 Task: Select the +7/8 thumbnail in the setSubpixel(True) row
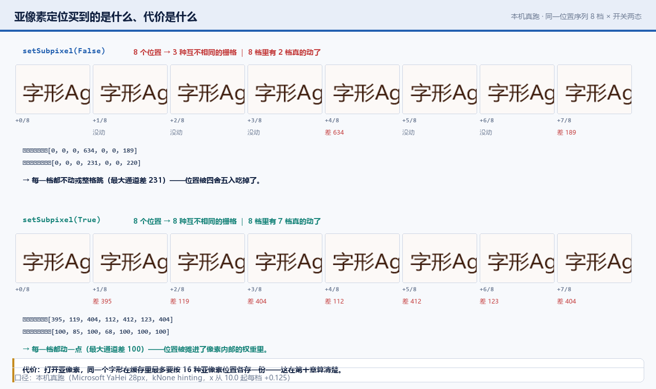point(594,258)
